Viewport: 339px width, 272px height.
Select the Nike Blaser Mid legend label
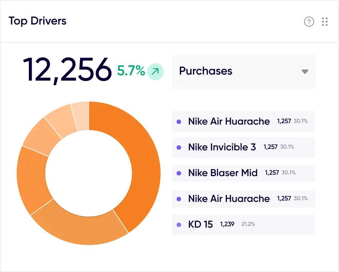tap(223, 173)
